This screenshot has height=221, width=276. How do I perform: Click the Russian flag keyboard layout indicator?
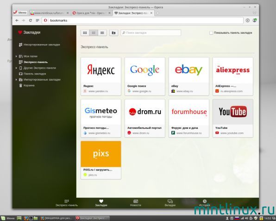coord(237,218)
